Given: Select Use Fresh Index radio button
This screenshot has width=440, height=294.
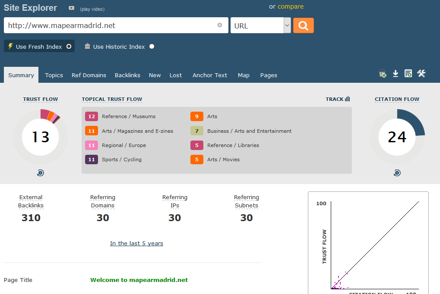Looking at the screenshot, I should pyautogui.click(x=69, y=47).
